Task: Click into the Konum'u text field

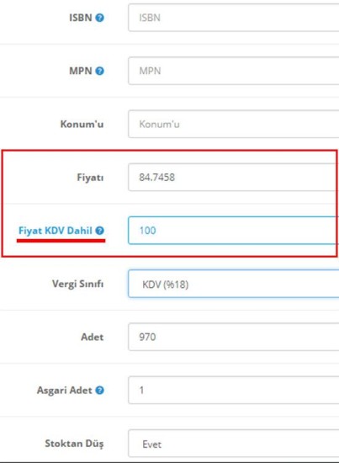Action: tap(233, 124)
